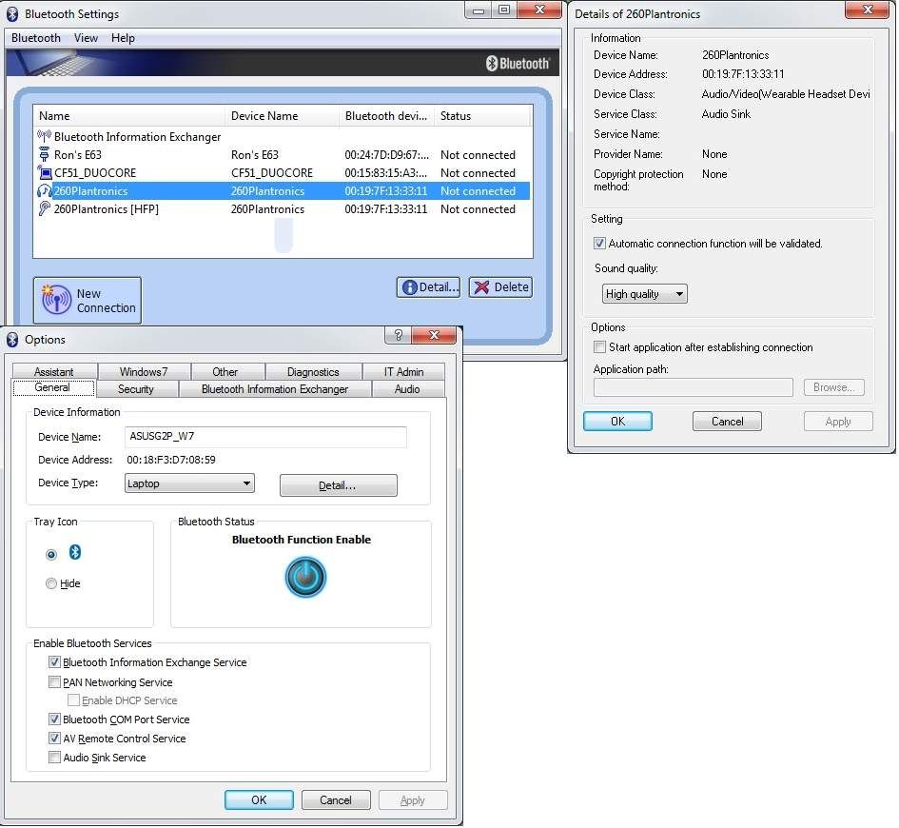The image size is (899, 828).
Task: Open Bluetooth Information Exchanger tab
Action: (275, 388)
